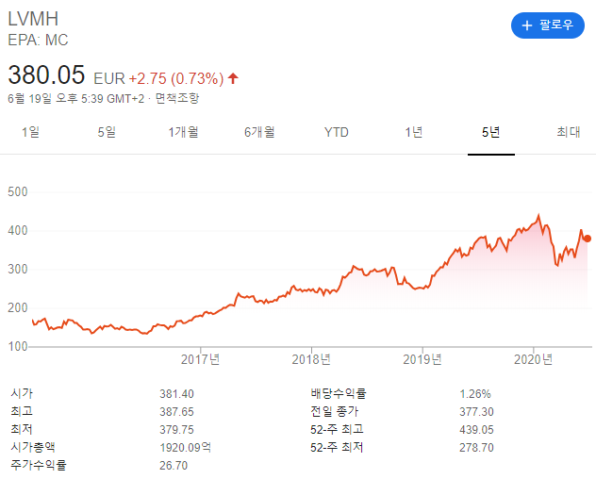Switch chart to 6개월 range
596x479 pixels.
[x=259, y=132]
